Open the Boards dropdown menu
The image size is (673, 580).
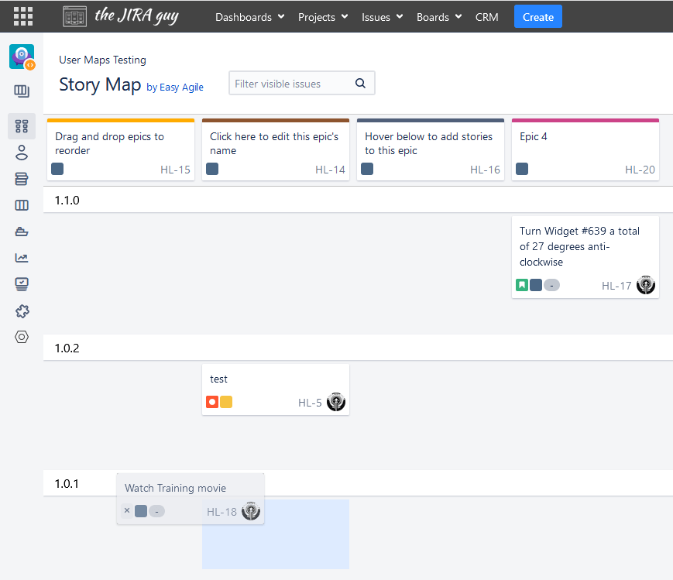point(438,17)
